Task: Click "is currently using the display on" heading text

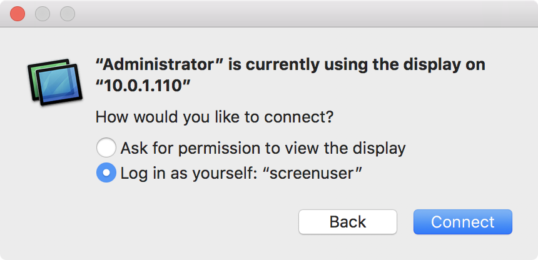Action: click(x=357, y=64)
